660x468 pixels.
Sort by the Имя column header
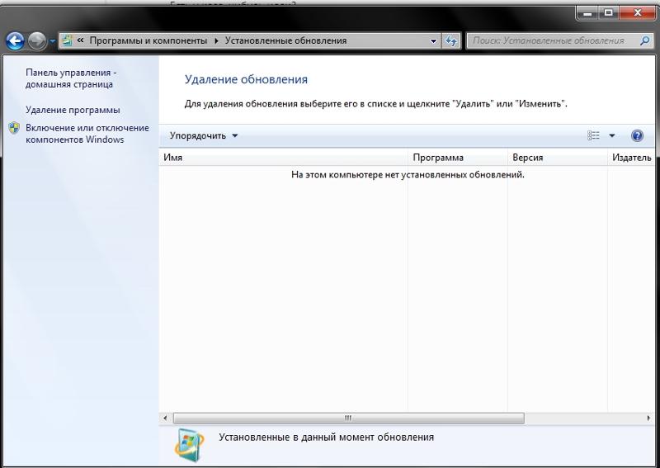(283, 158)
